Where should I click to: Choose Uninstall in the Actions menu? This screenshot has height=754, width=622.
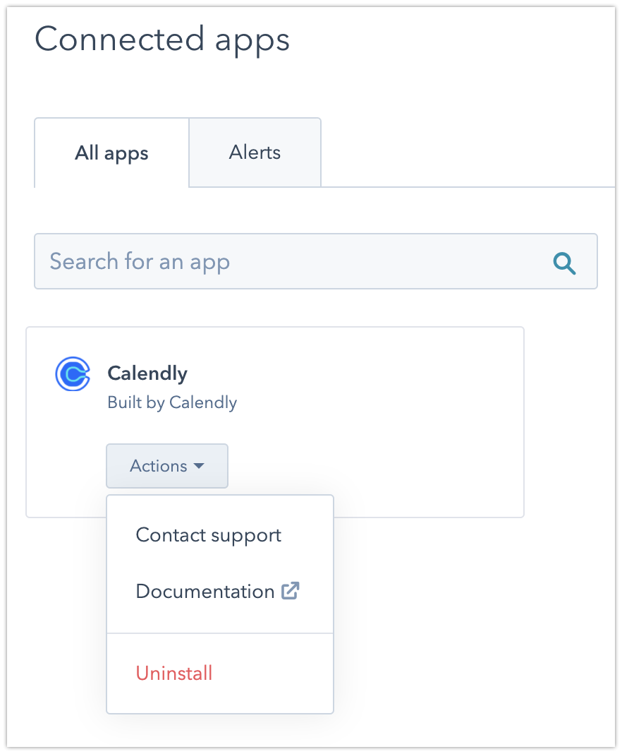coord(174,673)
